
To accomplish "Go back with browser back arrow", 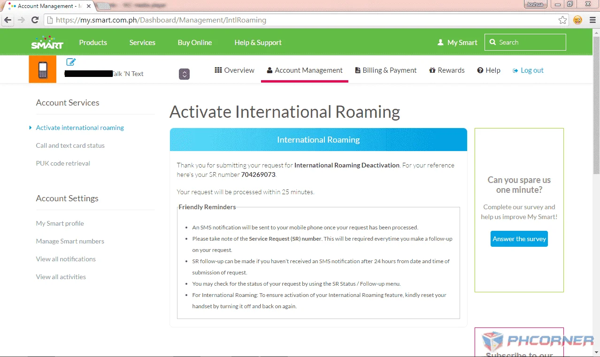I will [x=8, y=20].
